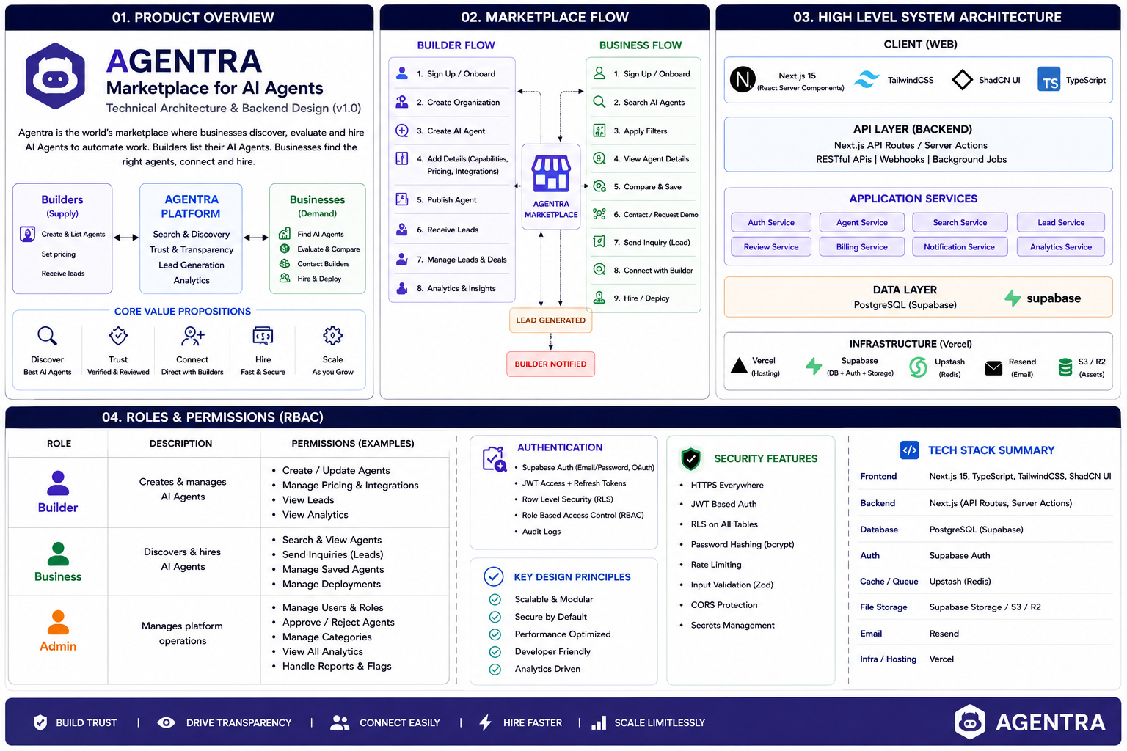This screenshot has height=751, width=1127.
Task: Click the Discover magnifier icon
Action: (x=47, y=336)
